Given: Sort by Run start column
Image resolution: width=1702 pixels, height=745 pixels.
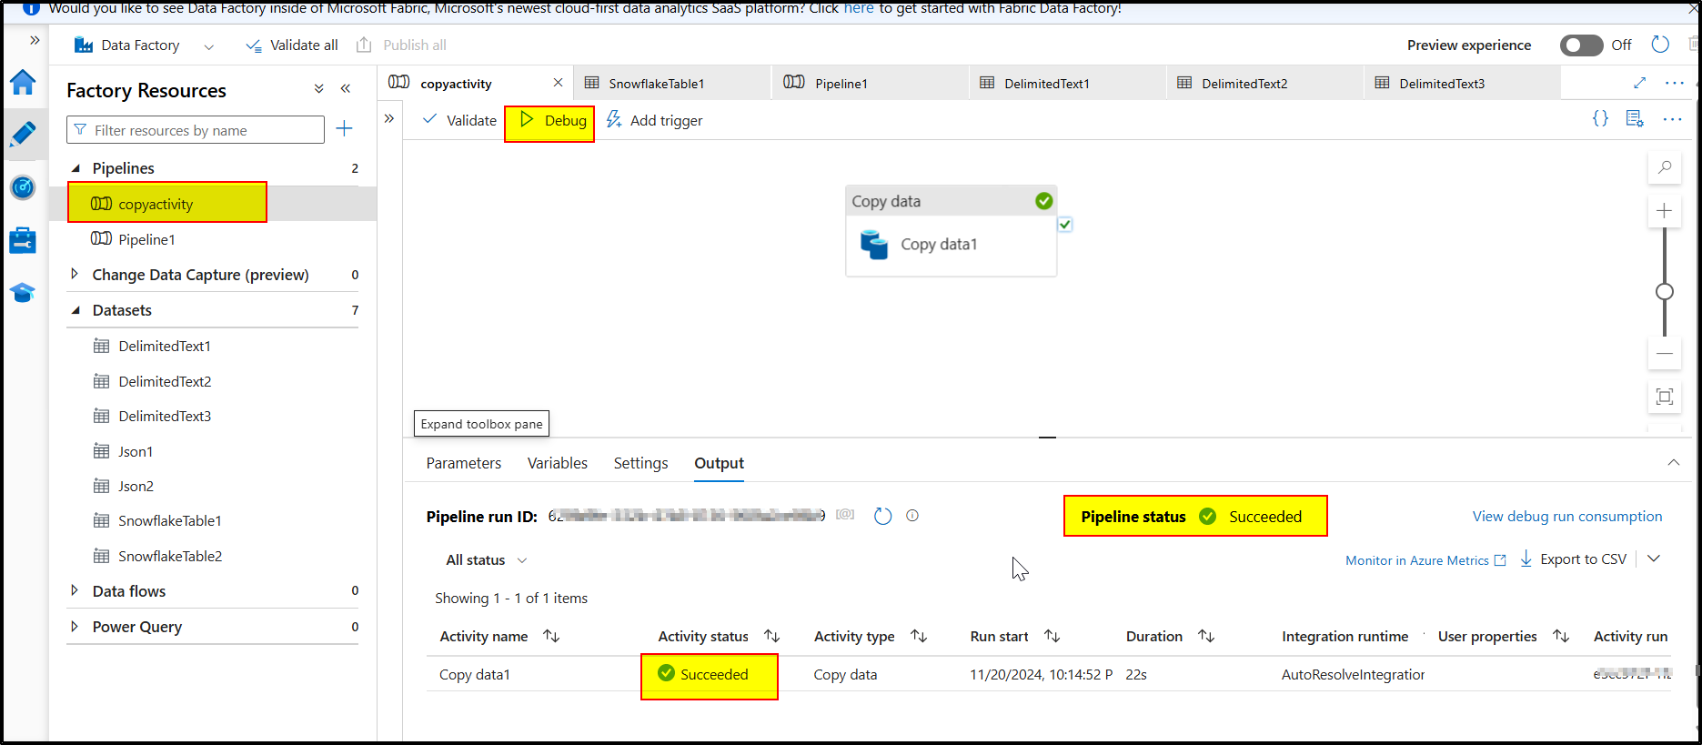Looking at the screenshot, I should (1052, 636).
